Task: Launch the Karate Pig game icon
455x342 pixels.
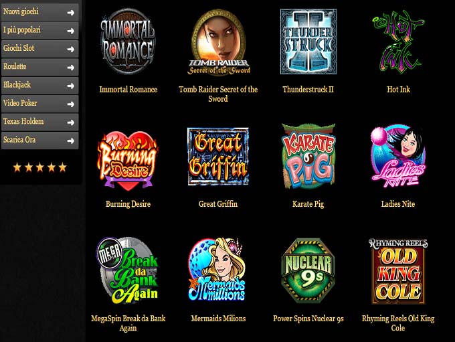Action: pos(308,156)
